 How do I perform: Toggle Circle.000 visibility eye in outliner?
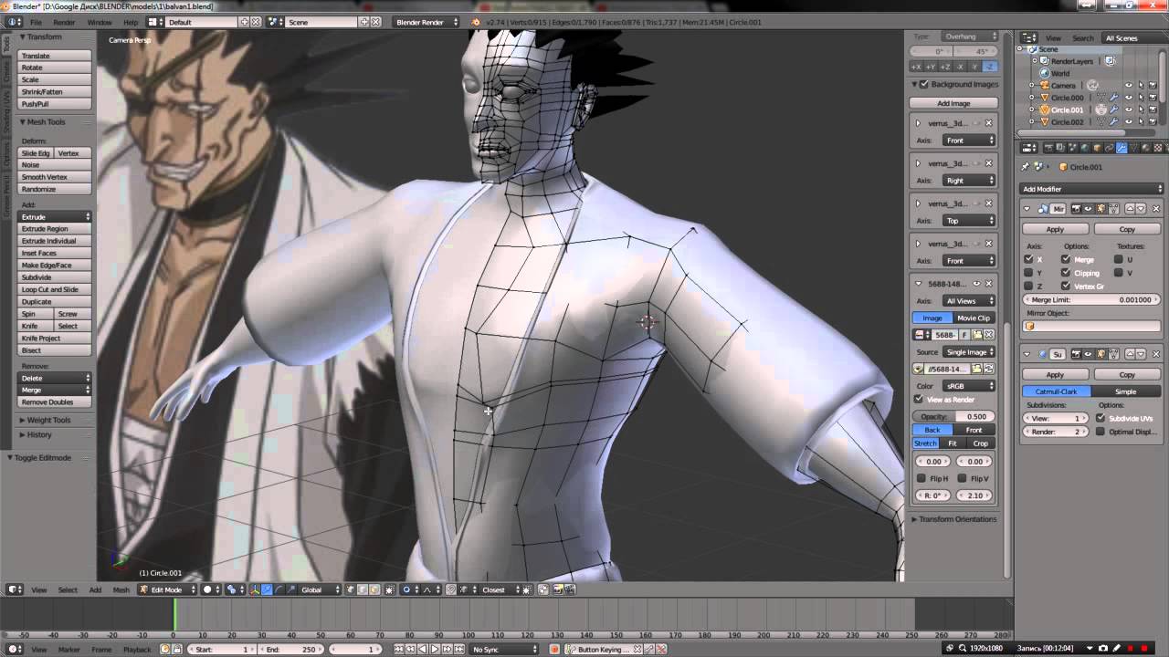pos(1129,98)
